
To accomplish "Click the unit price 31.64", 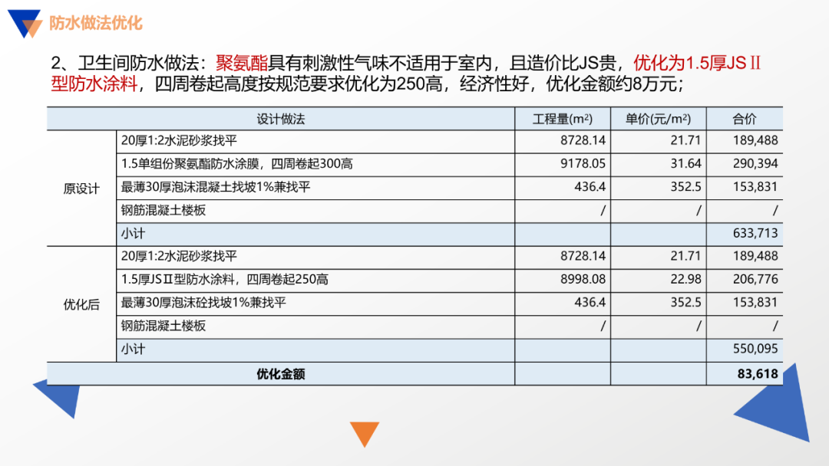I will (x=685, y=163).
